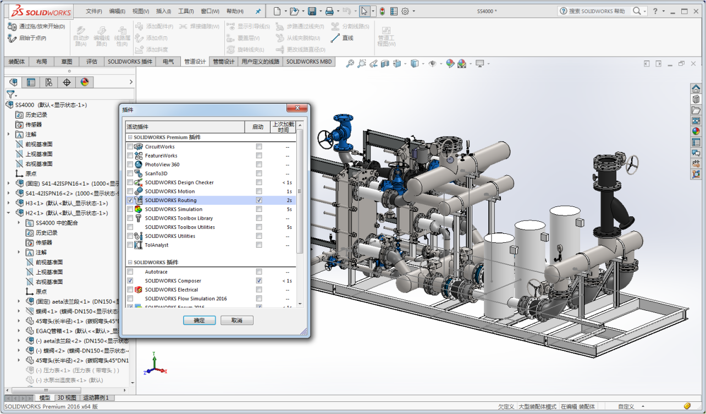Expand the H3<1> tree node
The width and height of the screenshot is (706, 414).
[9, 203]
